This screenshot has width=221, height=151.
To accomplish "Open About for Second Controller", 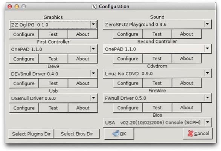I will point(187,59).
